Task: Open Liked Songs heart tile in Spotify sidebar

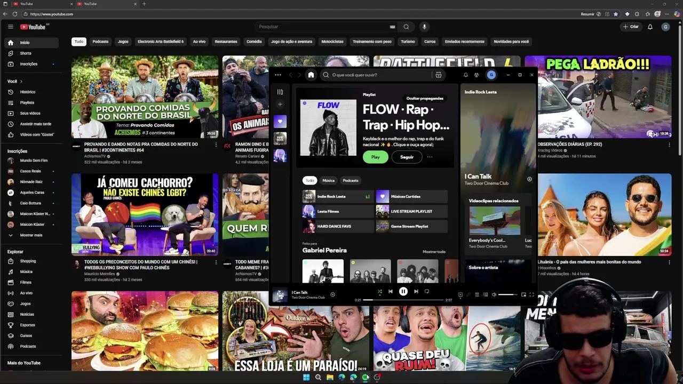Action: (280, 122)
